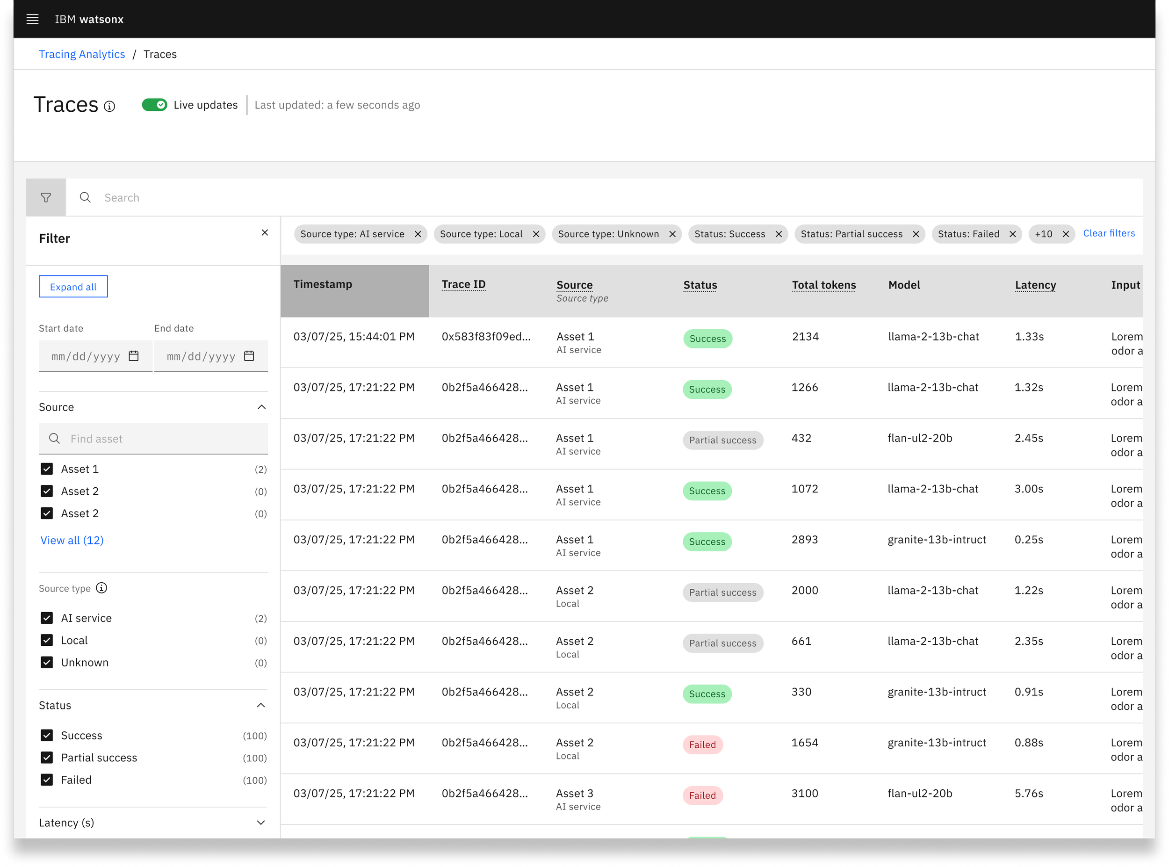Click the info icon next to Traces title
This screenshot has width=1169, height=867.
pos(109,107)
